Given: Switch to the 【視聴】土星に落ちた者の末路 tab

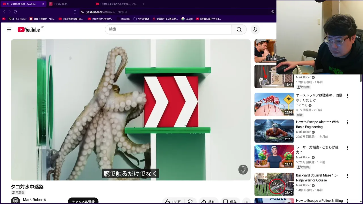Looking at the screenshot, I should coord(116,4).
